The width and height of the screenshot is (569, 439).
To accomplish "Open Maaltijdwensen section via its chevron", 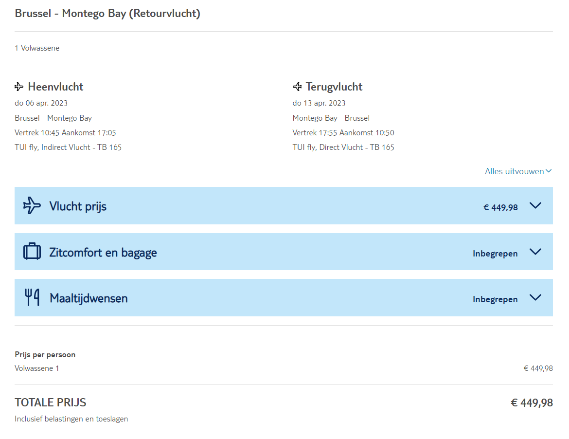I will click(x=535, y=297).
